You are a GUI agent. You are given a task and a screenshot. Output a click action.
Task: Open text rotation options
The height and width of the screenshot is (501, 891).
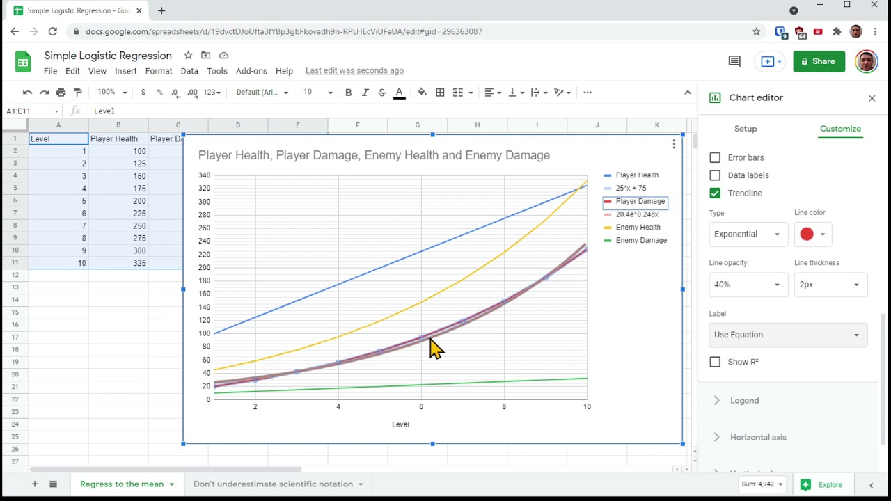click(x=562, y=92)
